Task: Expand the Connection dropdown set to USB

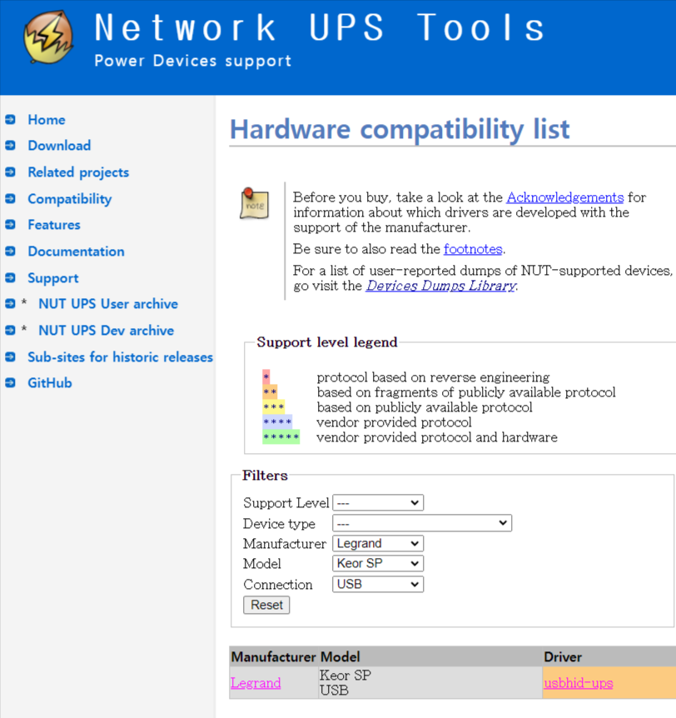Action: coord(378,584)
